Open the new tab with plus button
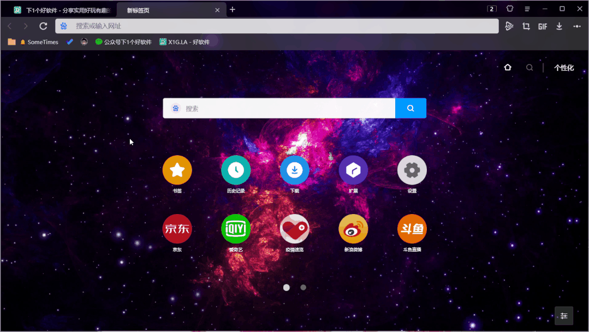Image resolution: width=589 pixels, height=332 pixels. pyautogui.click(x=233, y=10)
